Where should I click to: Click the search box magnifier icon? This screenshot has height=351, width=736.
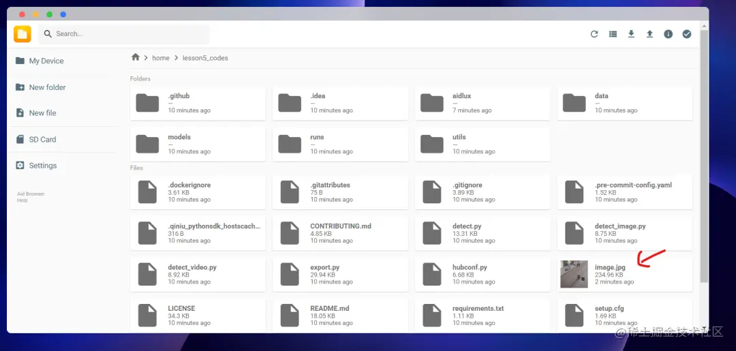pos(48,34)
